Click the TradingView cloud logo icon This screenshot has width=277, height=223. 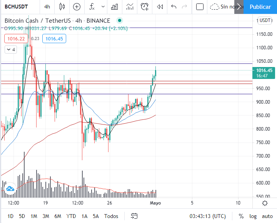pos(10,189)
